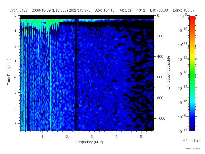The height and width of the screenshot is (154, 205).
Task: Click the 600. tick on apparent range axis
Action: [161, 77]
